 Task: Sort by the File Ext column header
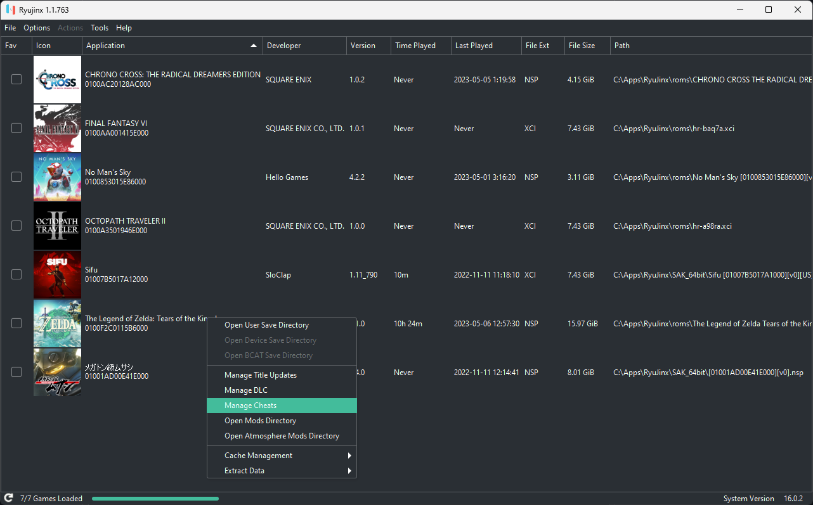(x=543, y=46)
